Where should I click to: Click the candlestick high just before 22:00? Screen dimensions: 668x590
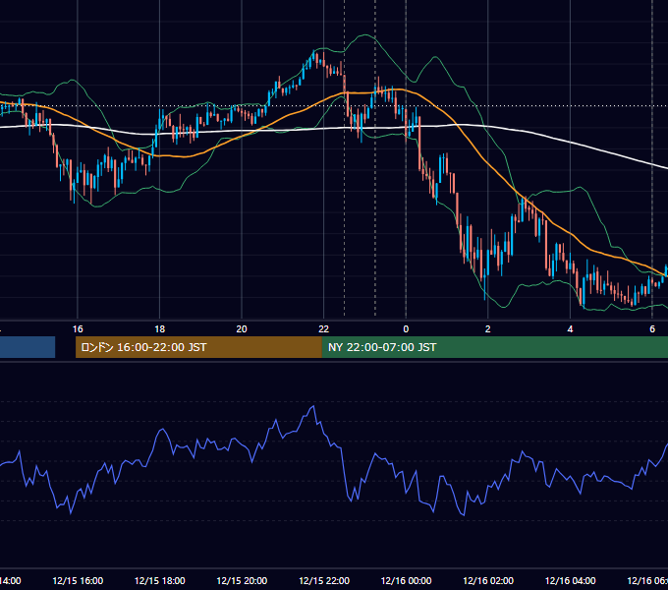click(314, 52)
